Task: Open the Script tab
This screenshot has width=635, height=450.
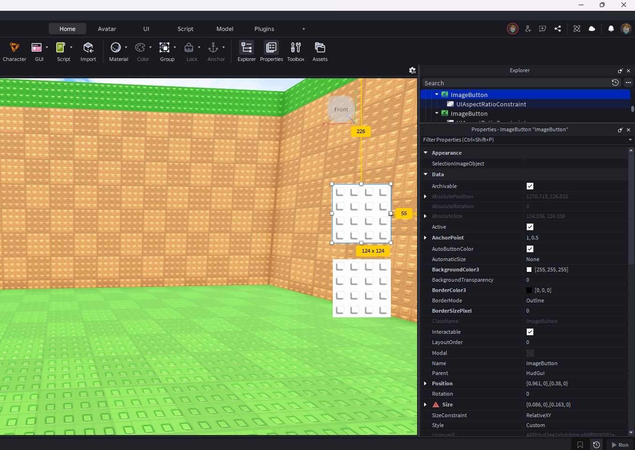Action: [186, 29]
